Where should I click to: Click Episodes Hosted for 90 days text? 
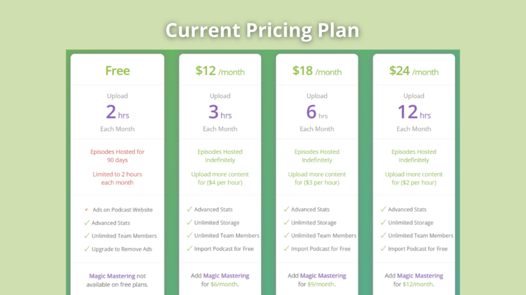tap(118, 156)
